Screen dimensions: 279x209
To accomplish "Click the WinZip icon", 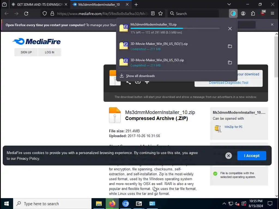I will [218, 129].
